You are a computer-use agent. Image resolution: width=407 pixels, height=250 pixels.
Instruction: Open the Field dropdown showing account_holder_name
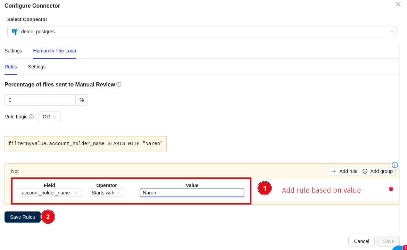[x=49, y=193]
